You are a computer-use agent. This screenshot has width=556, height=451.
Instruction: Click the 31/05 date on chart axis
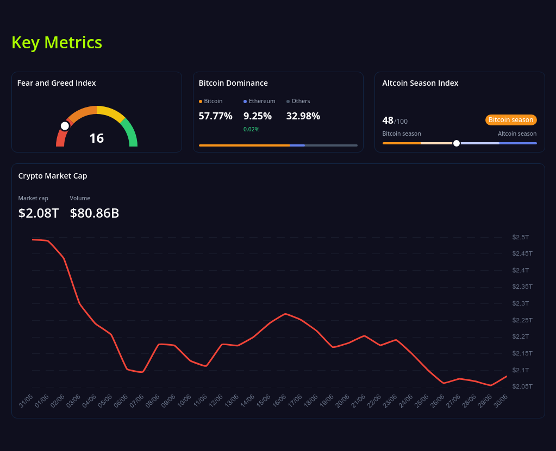[26, 401]
